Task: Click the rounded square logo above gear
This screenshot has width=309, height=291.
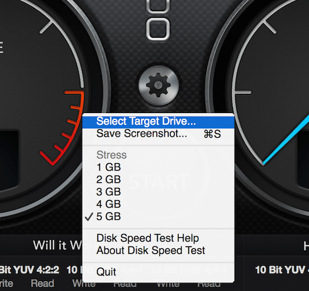Action: [x=158, y=29]
